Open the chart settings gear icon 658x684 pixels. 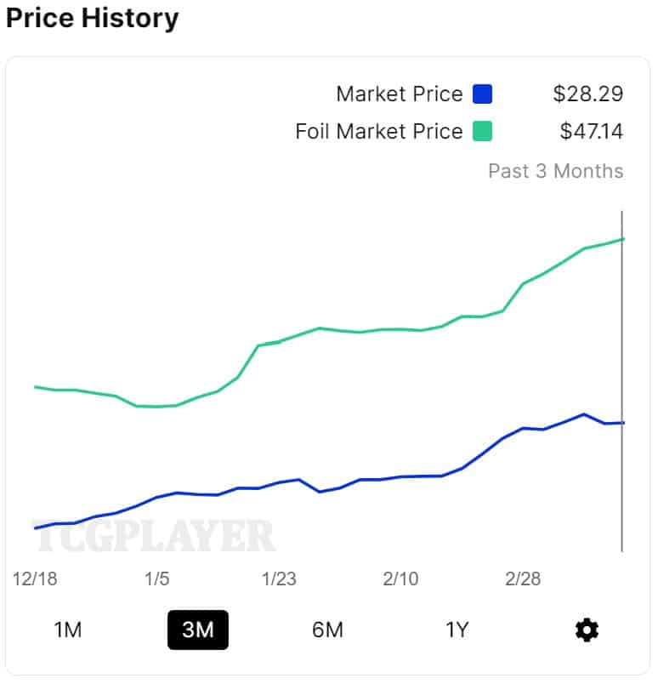pos(587,630)
